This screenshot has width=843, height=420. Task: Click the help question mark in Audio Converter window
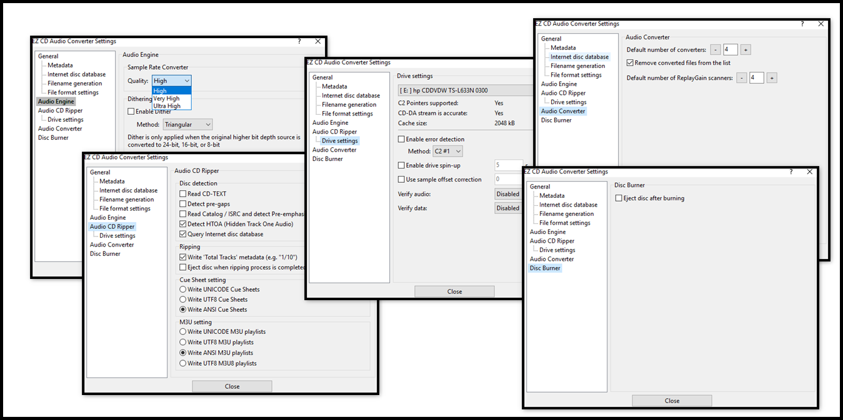(802, 24)
